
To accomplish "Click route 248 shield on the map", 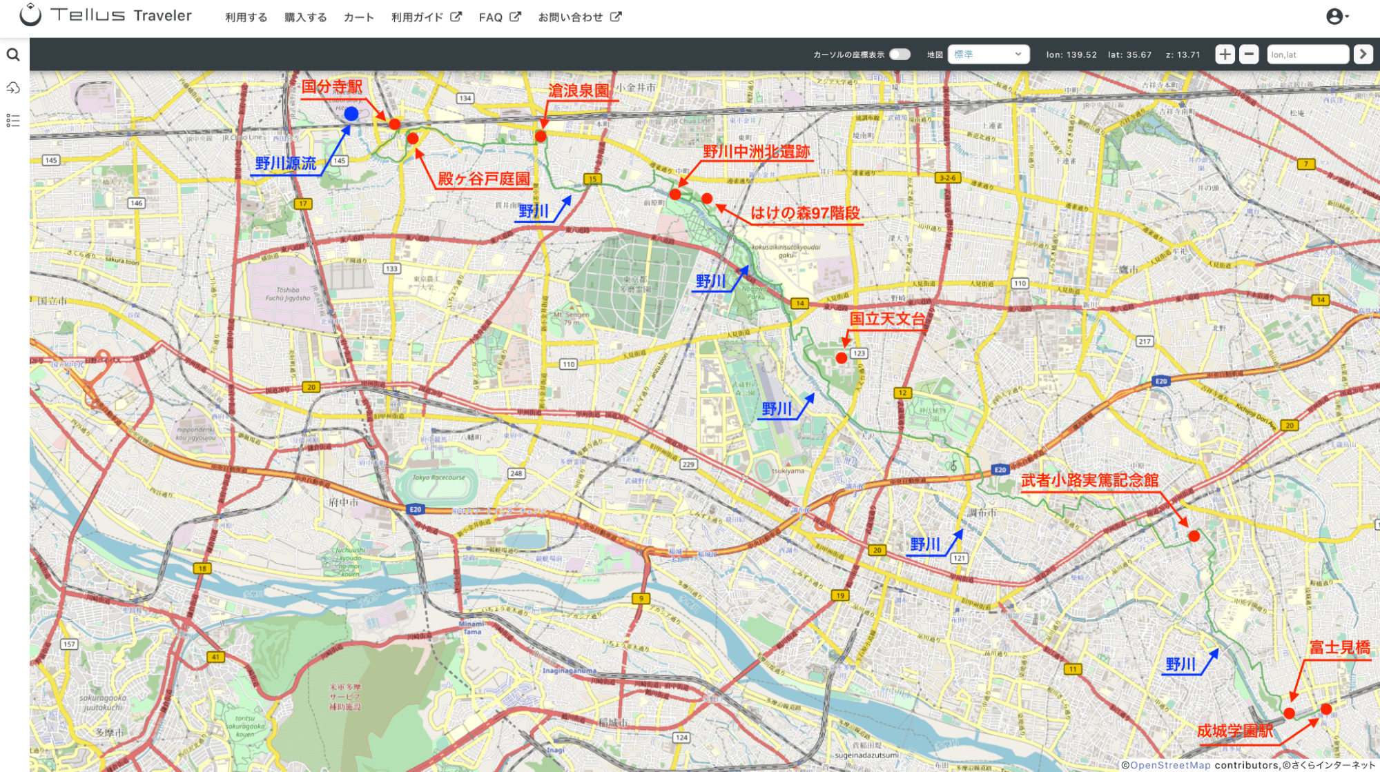I will click(x=516, y=473).
